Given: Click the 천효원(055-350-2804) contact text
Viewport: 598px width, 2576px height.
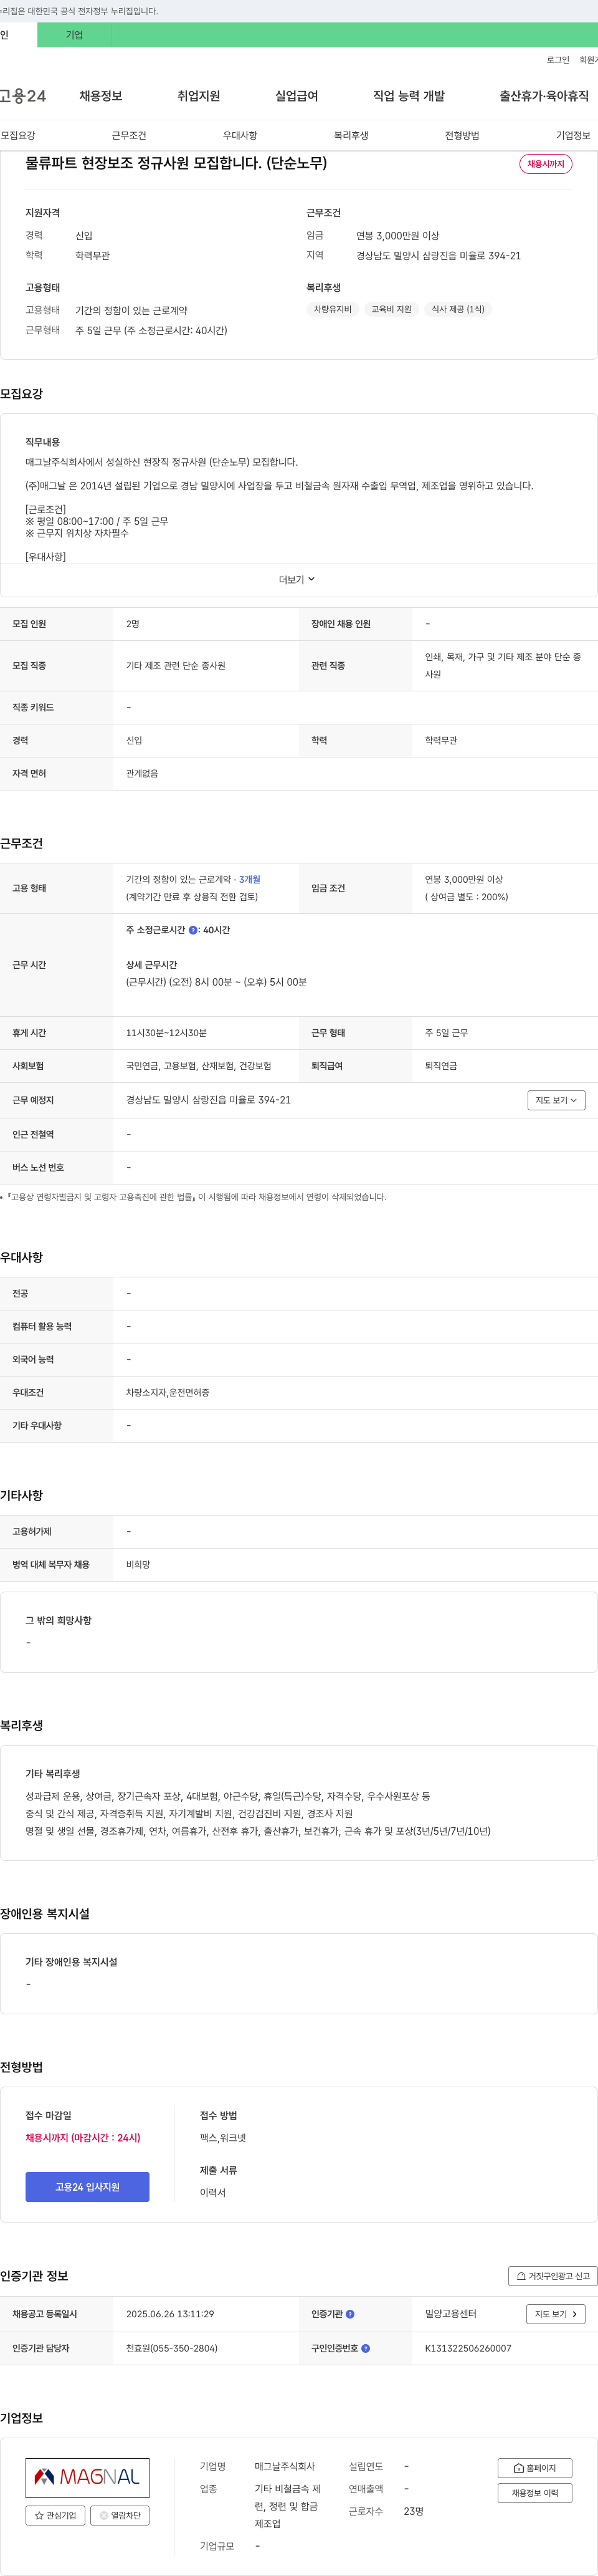Looking at the screenshot, I should pyautogui.click(x=172, y=2348).
